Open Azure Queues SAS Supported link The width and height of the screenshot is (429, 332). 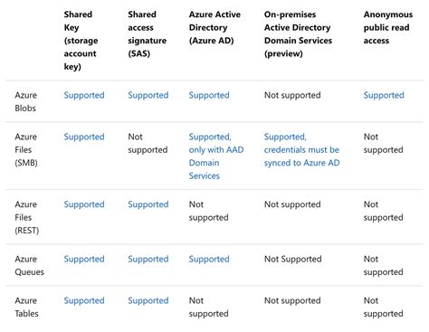148,259
